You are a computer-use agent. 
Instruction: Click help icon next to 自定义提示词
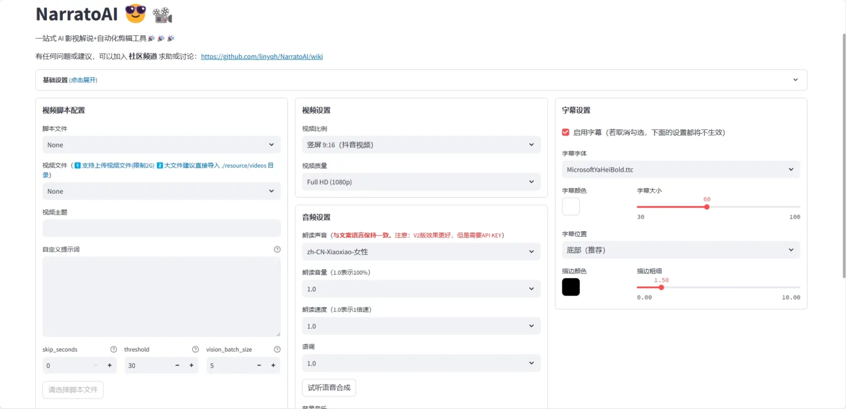point(277,249)
